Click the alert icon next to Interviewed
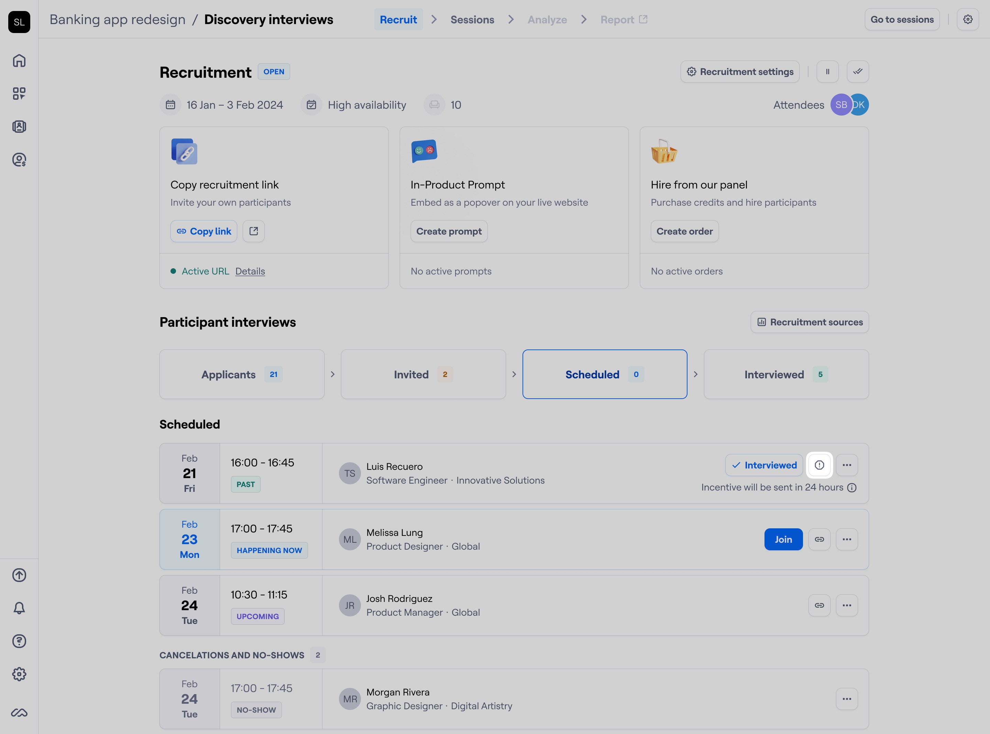Screen dimensions: 990x734 (x=819, y=465)
